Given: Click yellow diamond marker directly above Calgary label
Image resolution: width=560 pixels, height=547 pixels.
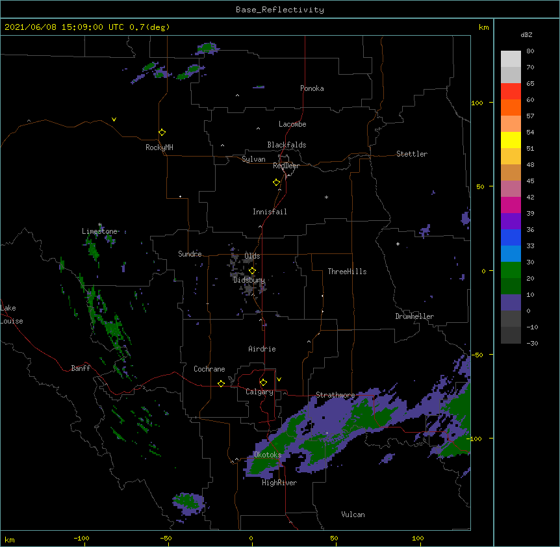Looking at the screenshot, I should click(x=263, y=383).
